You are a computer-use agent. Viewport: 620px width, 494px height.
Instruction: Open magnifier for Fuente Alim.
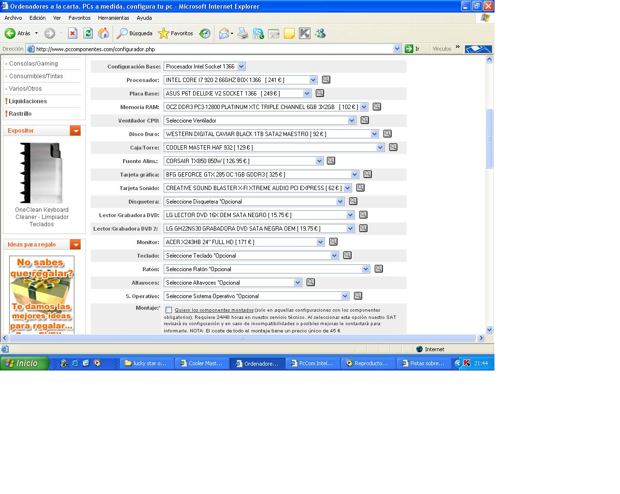pos(331,161)
